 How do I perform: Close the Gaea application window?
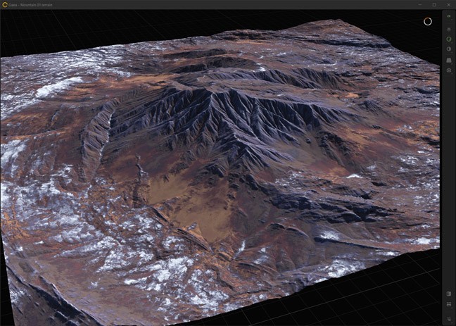point(448,4)
